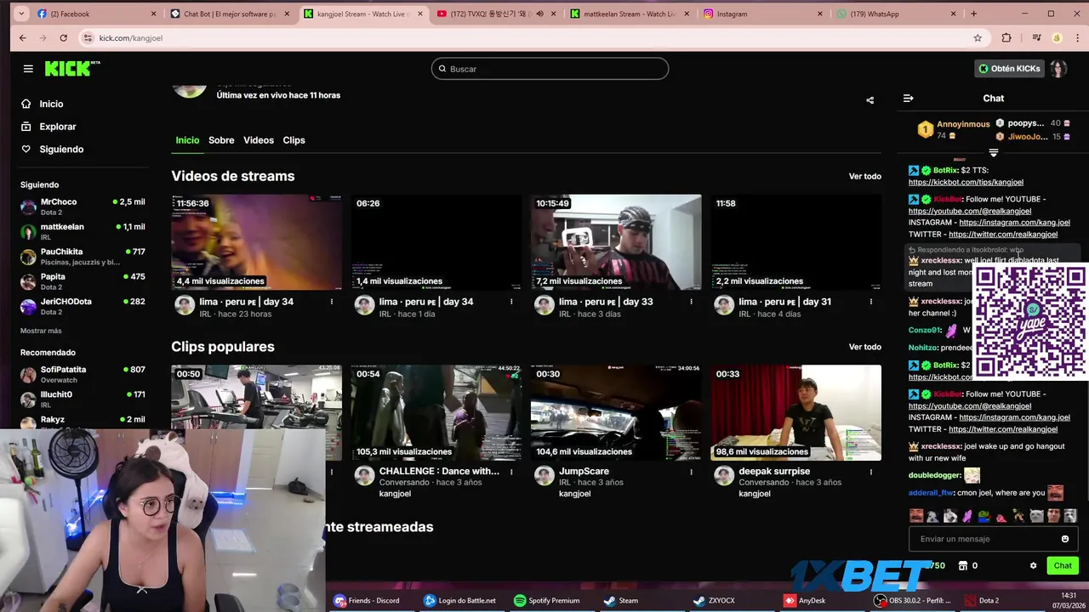Open PauChikita channel in sidebar
Screen dimensions: 1089x612
point(83,257)
